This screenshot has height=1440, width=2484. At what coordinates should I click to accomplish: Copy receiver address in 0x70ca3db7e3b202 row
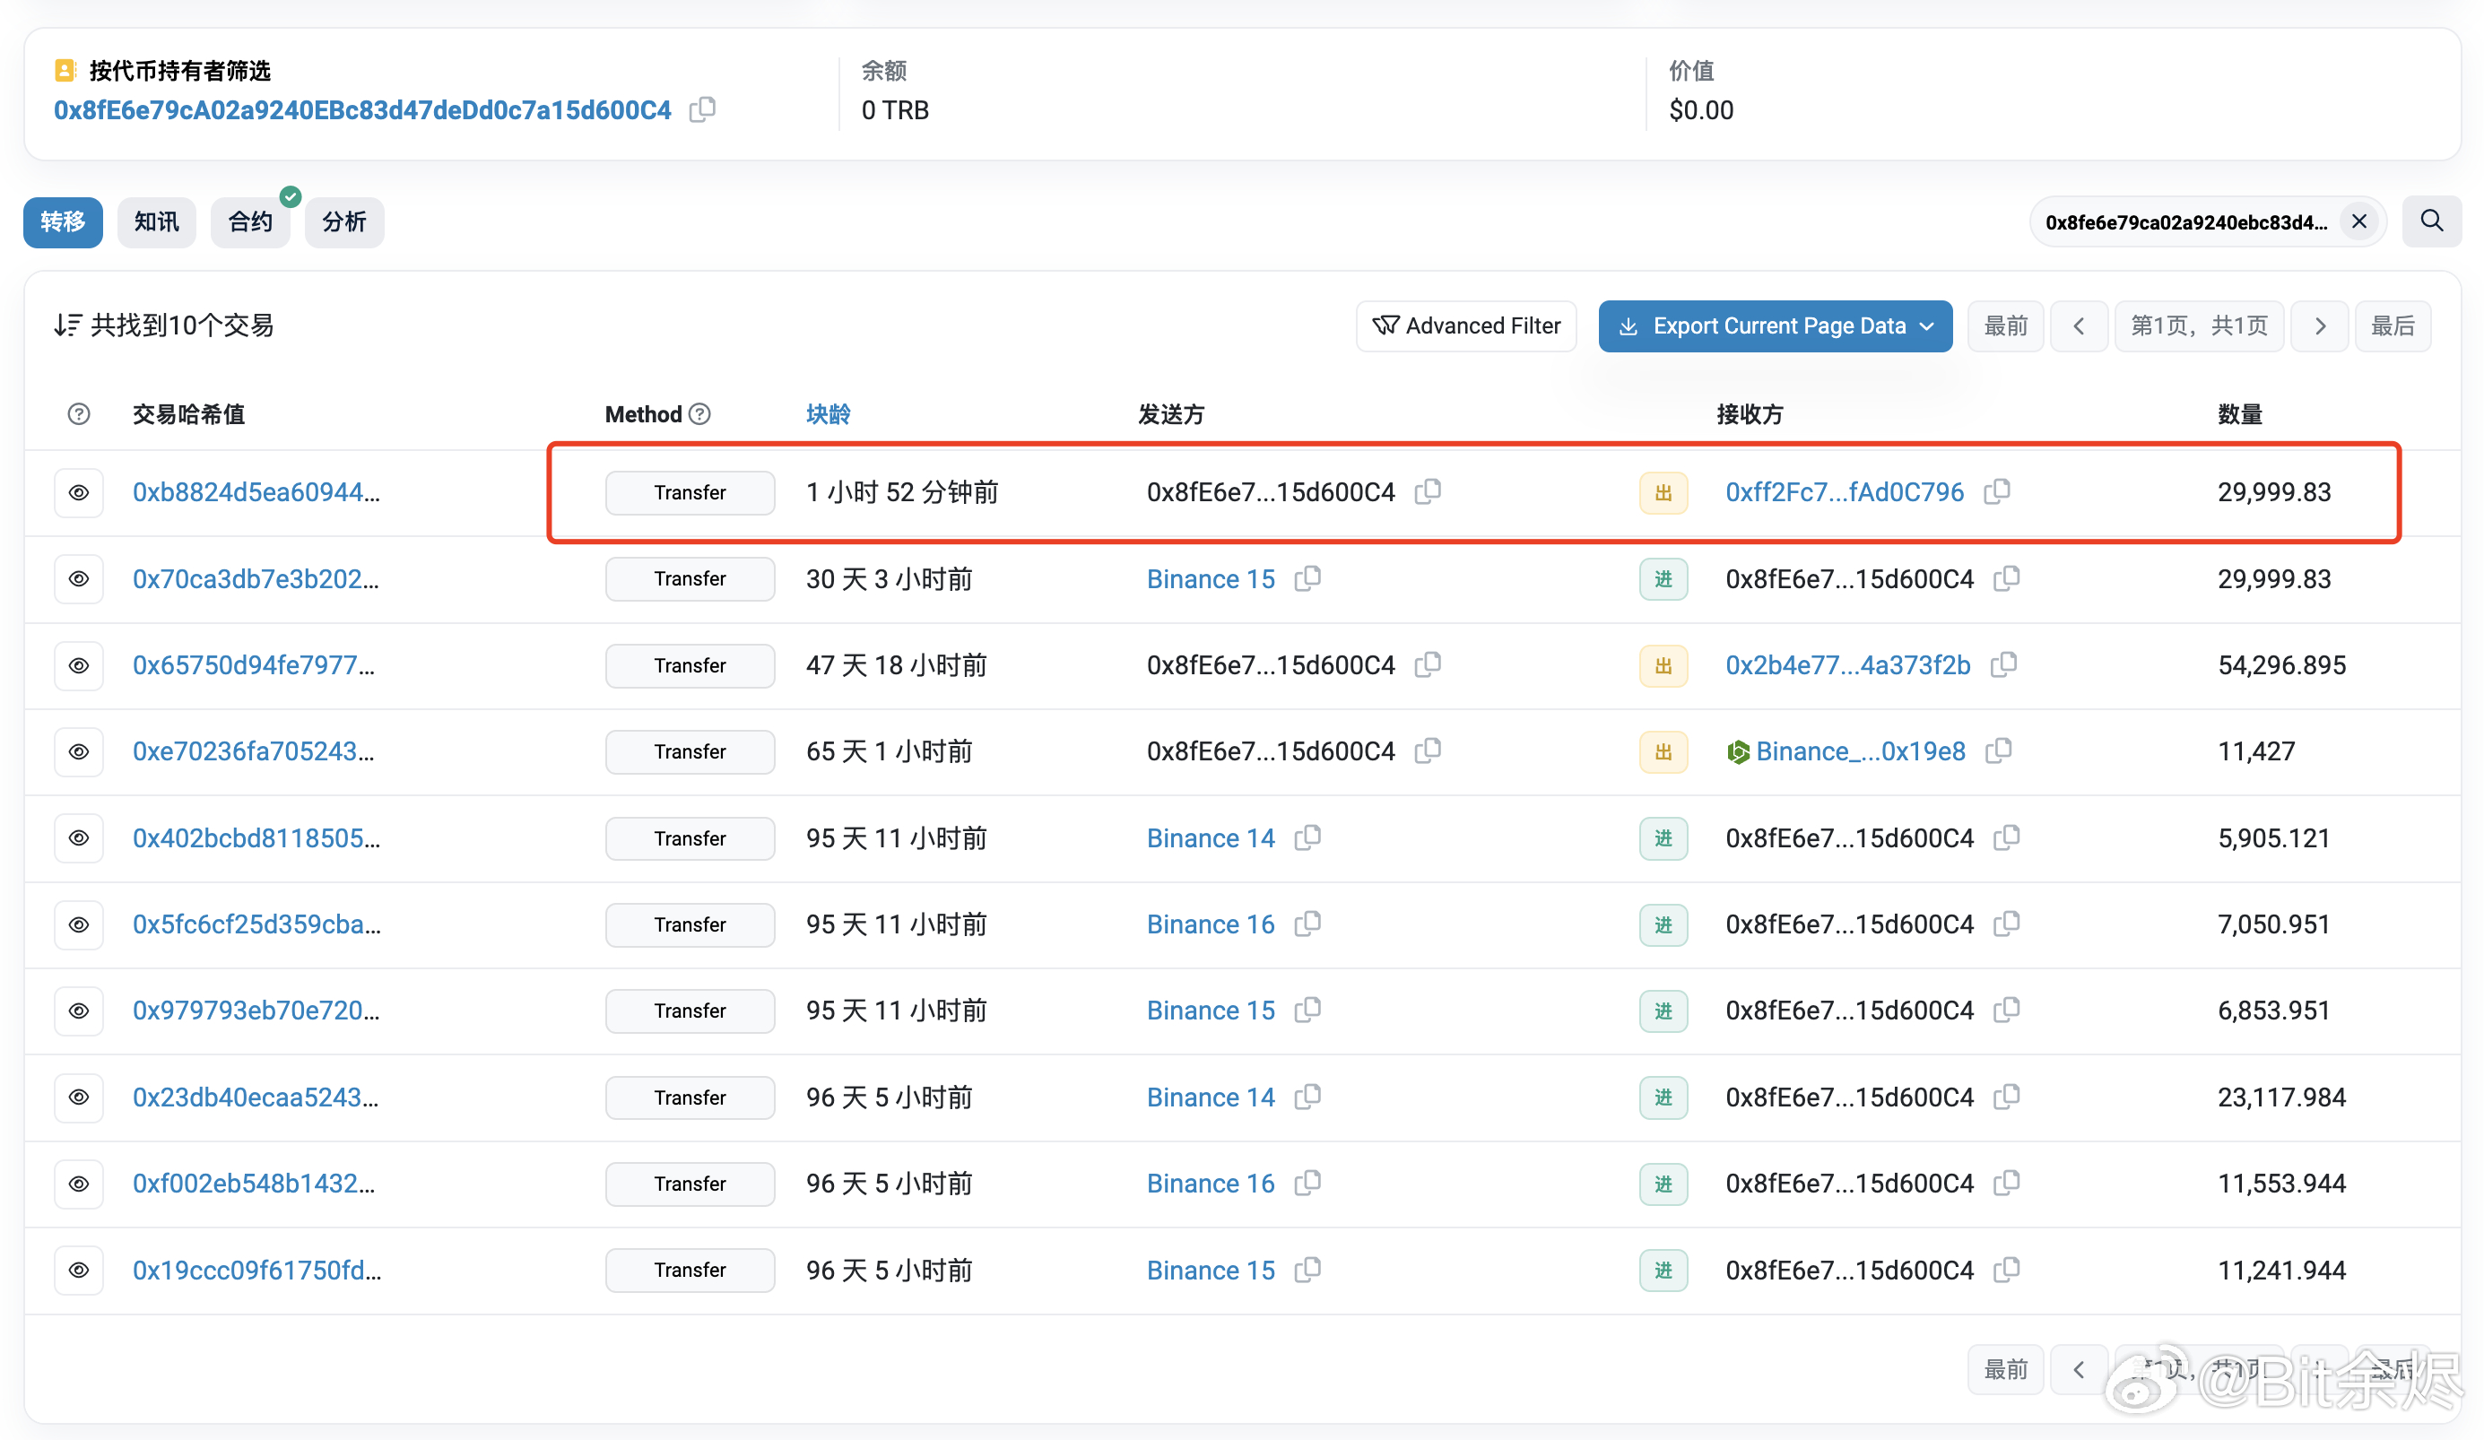coord(2007,577)
